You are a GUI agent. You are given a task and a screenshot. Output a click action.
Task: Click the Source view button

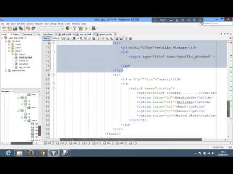tap(47, 38)
